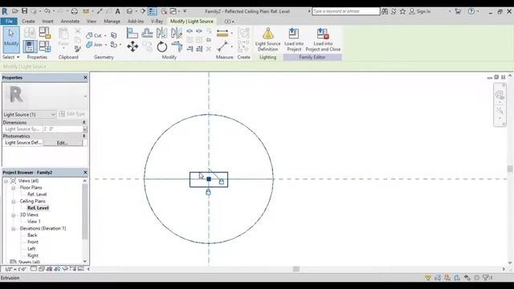This screenshot has height=289, width=514.
Task: Select Back elevation in Project Browser
Action: (x=32, y=235)
